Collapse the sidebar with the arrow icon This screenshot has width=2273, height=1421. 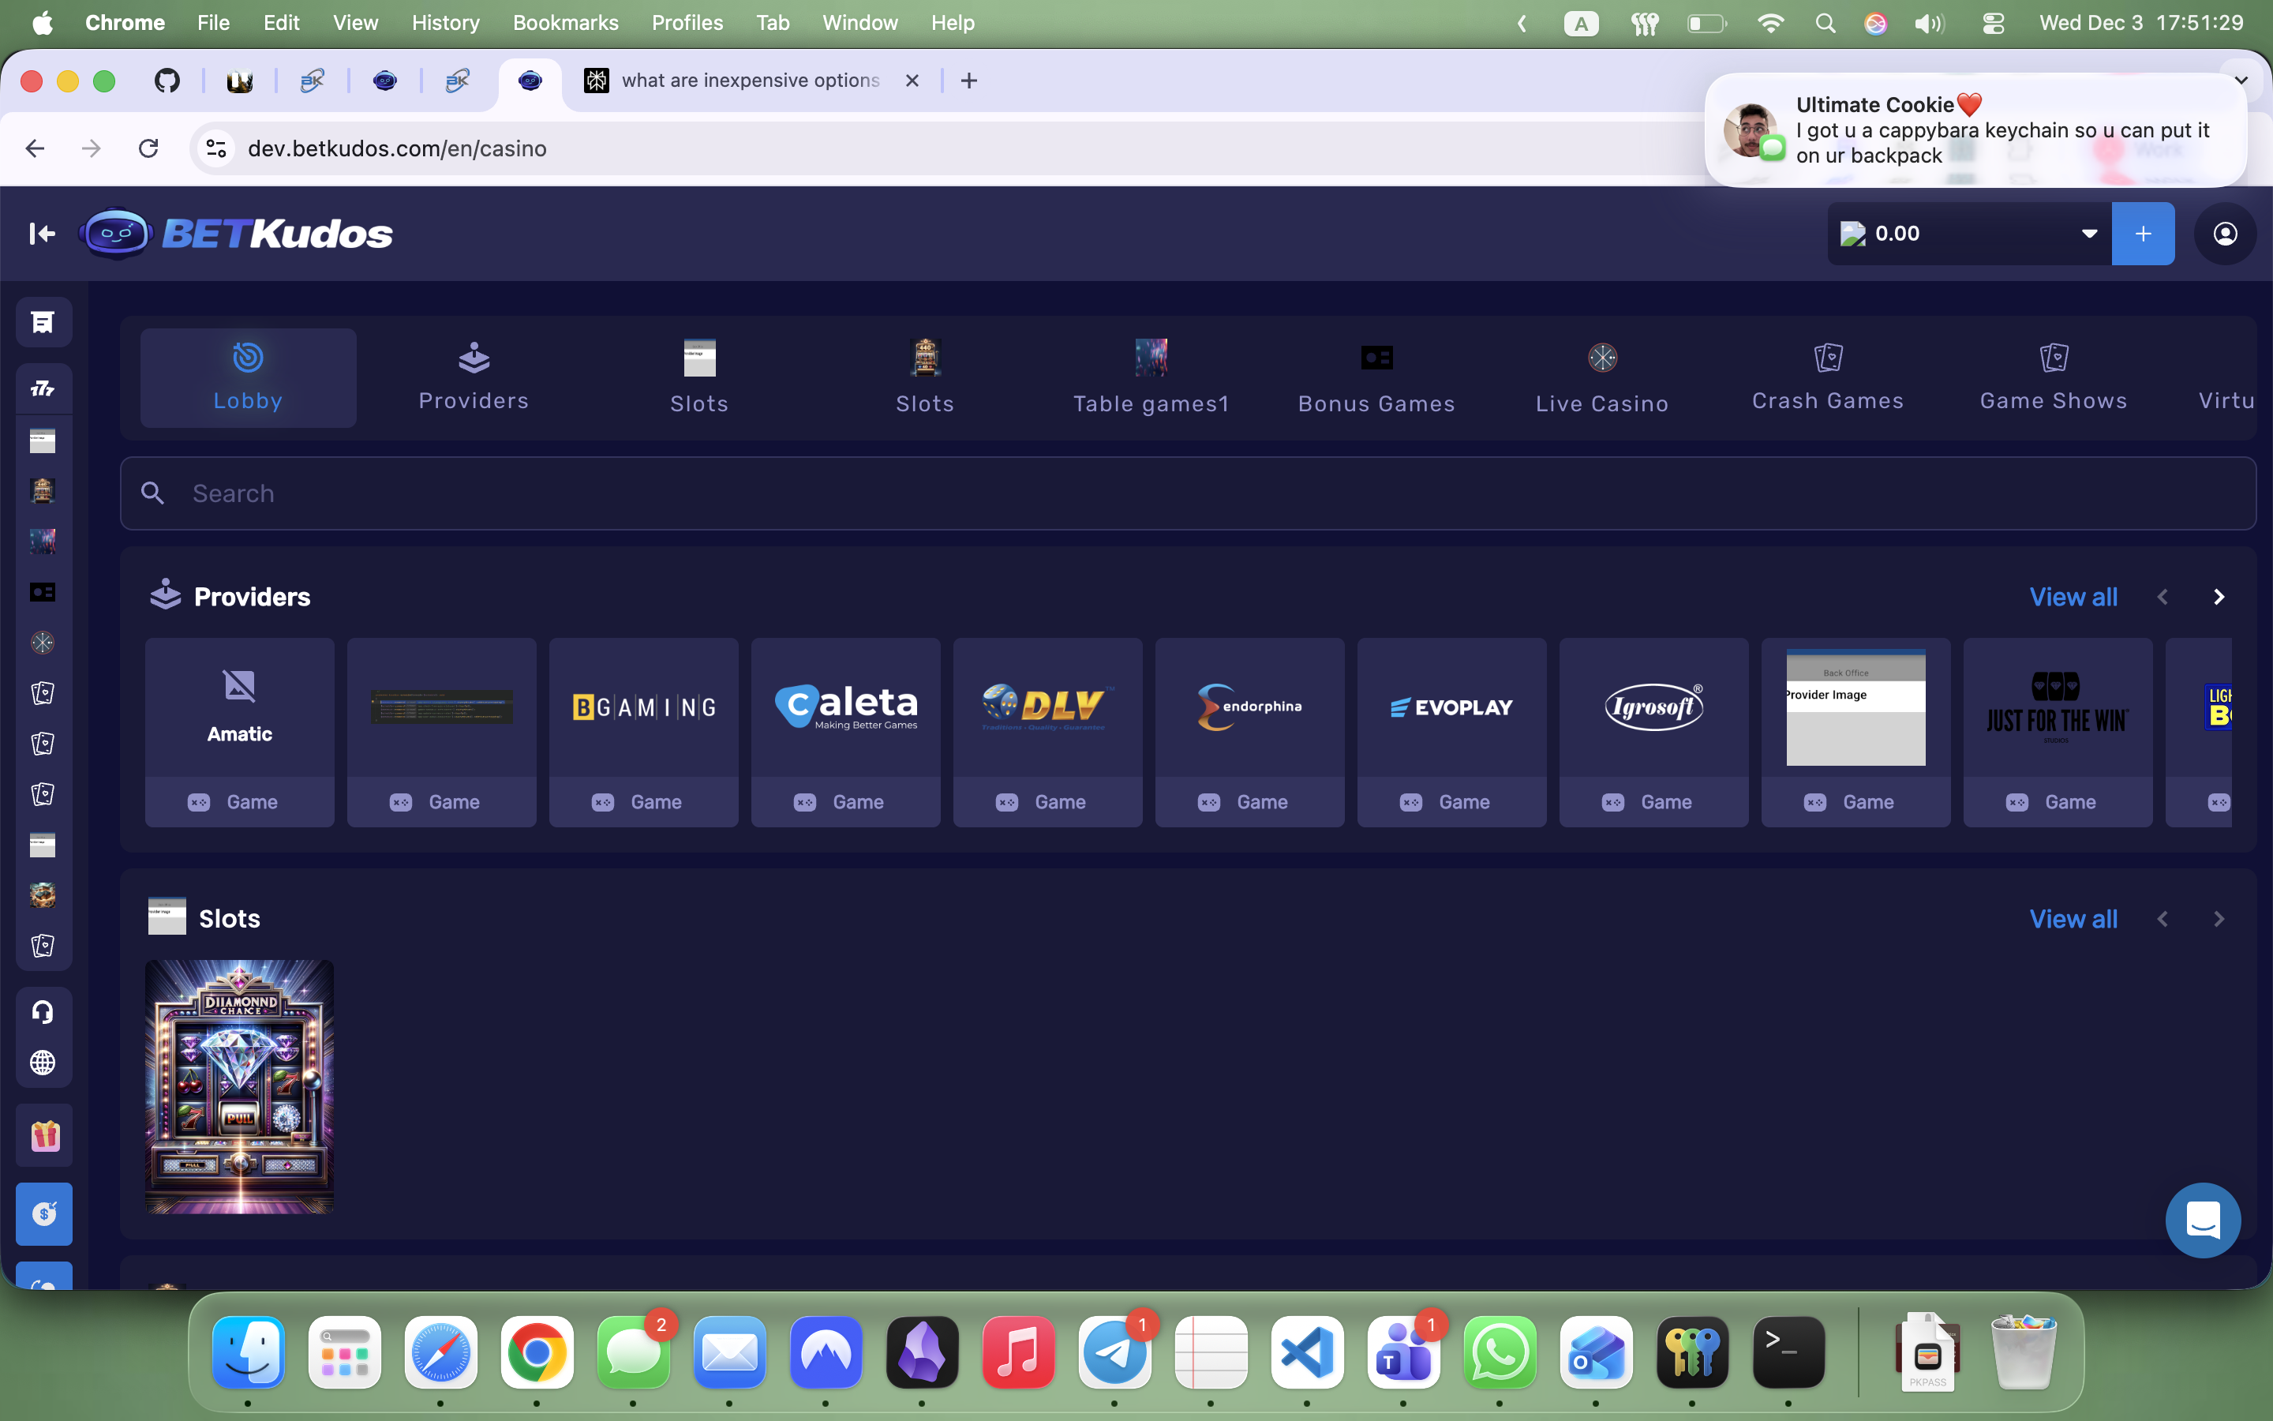[x=41, y=233]
